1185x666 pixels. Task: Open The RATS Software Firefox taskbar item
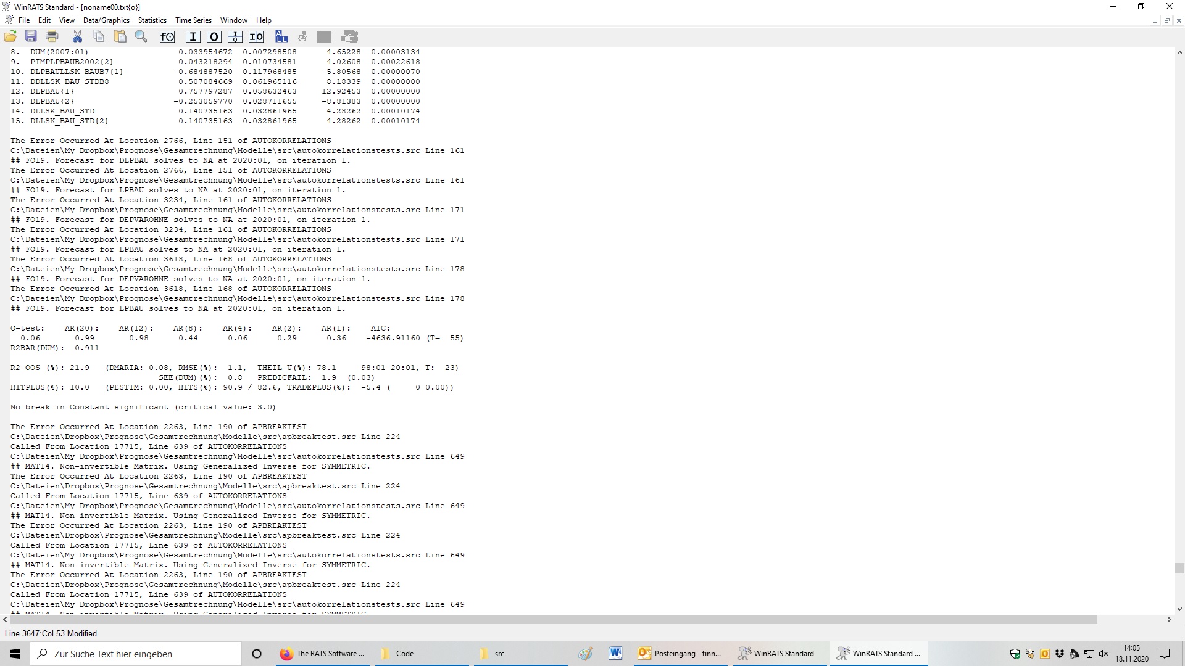point(322,654)
